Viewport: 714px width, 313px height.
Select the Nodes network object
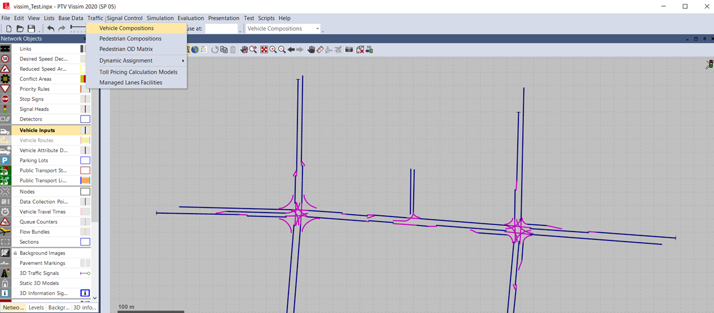[x=45, y=192]
